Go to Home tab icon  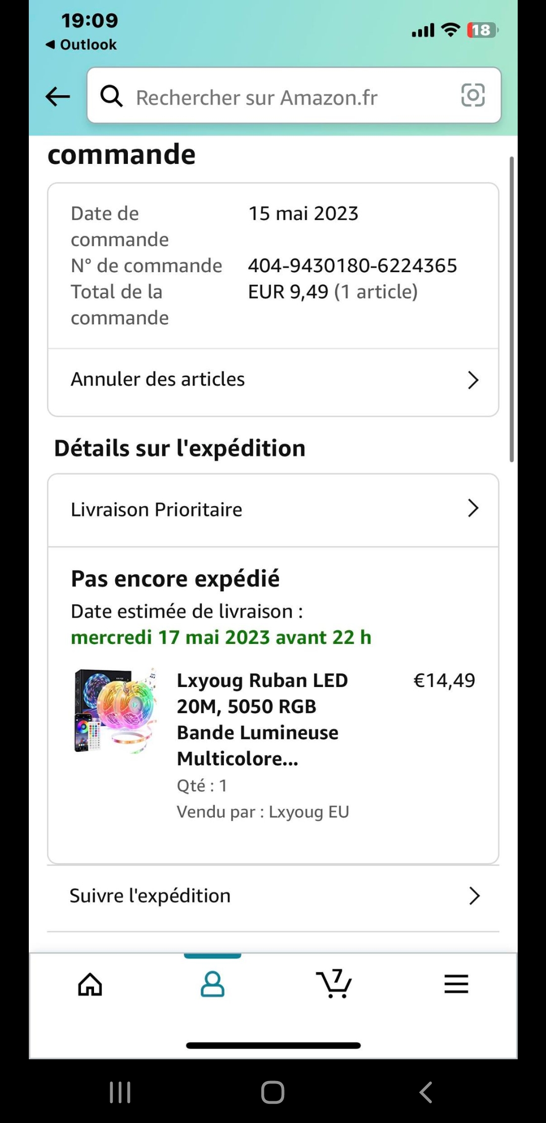(x=90, y=984)
